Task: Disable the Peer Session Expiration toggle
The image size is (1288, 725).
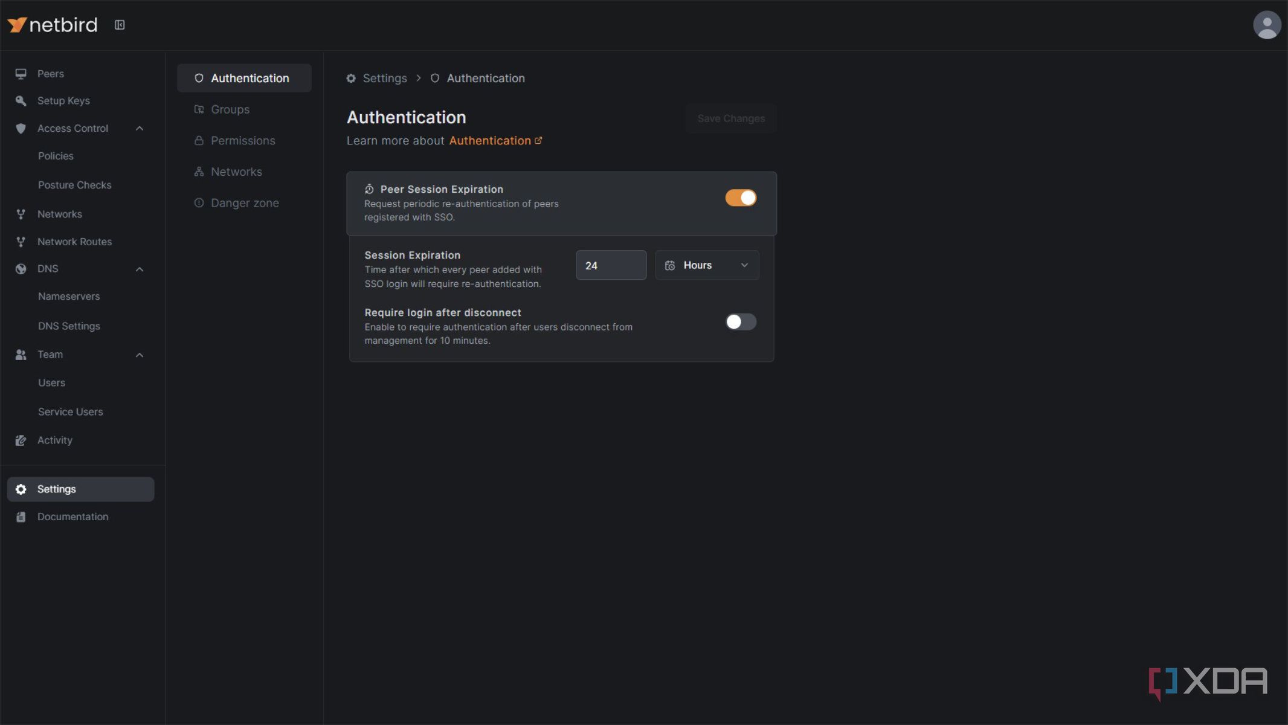Action: tap(741, 198)
